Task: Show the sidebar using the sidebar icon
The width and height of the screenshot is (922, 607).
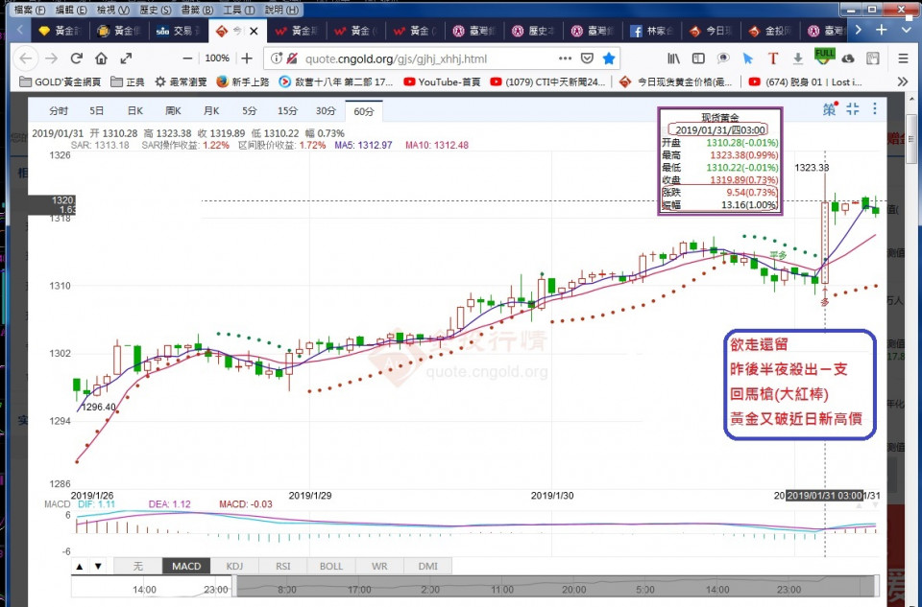Action: click(697, 58)
